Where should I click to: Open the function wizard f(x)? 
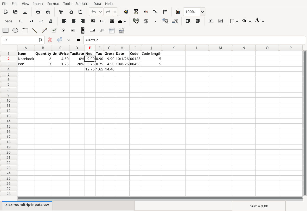pos(145,12)
